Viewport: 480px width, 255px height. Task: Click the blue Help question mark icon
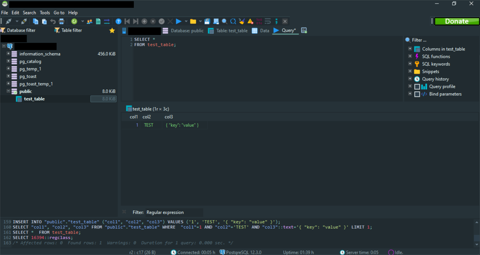pos(118,21)
